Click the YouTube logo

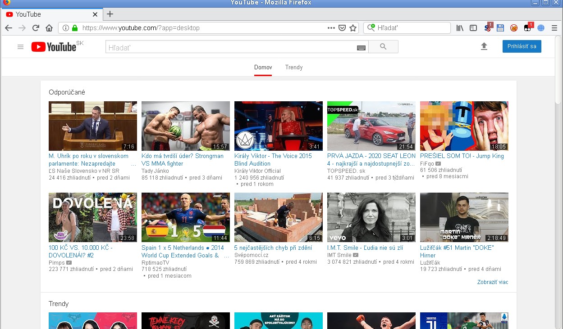pyautogui.click(x=54, y=46)
